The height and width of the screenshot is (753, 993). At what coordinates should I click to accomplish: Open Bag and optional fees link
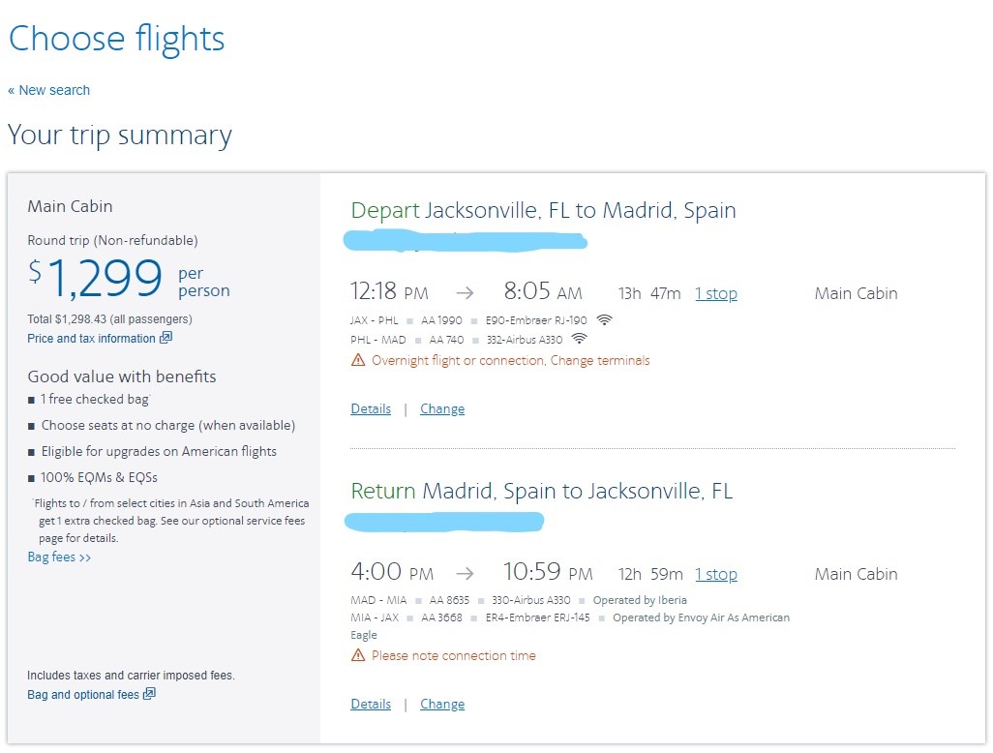point(83,695)
